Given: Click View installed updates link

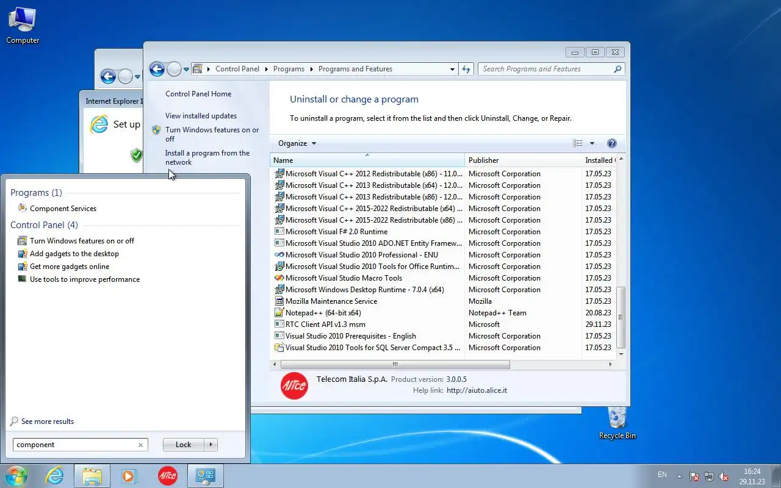Looking at the screenshot, I should click(x=201, y=116).
